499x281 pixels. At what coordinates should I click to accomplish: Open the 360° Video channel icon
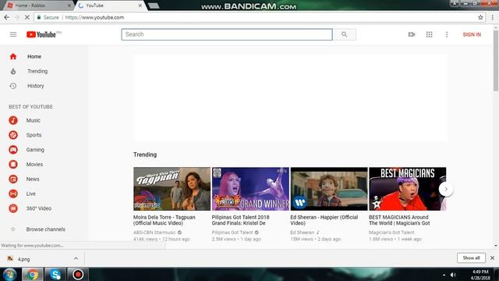tap(13, 208)
